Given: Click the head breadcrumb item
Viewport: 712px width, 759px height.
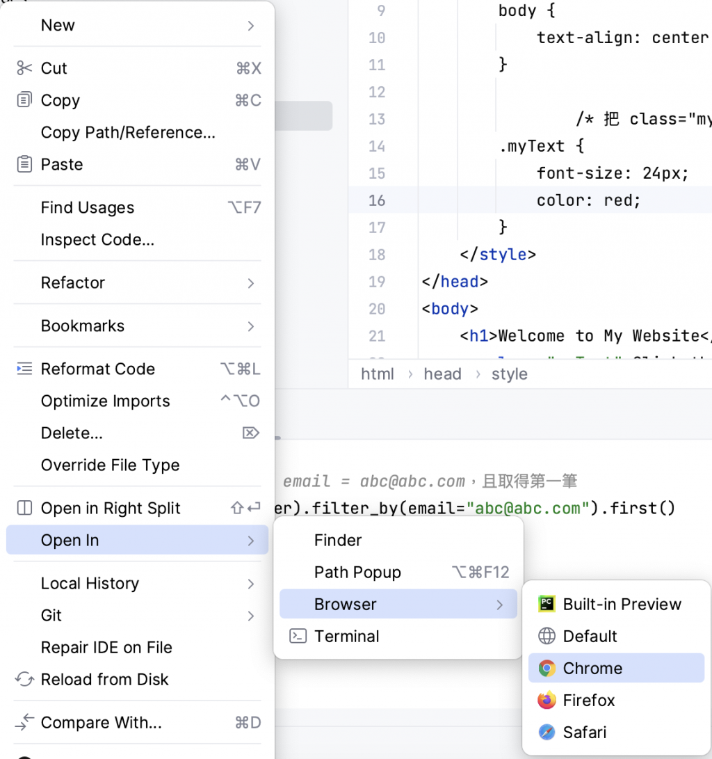Looking at the screenshot, I should (x=442, y=374).
